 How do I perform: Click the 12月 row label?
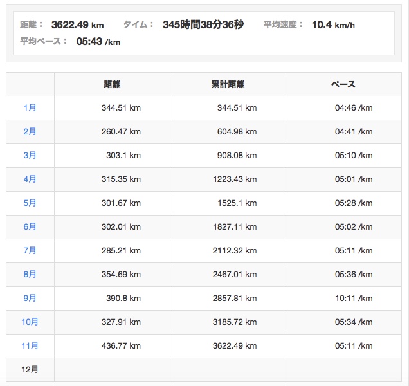click(30, 369)
